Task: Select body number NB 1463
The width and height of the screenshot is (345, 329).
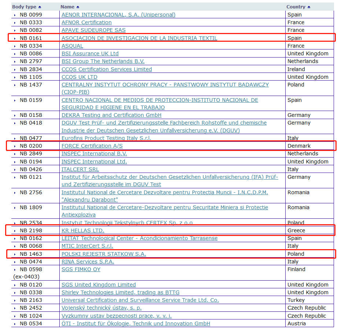Action: 31,254
